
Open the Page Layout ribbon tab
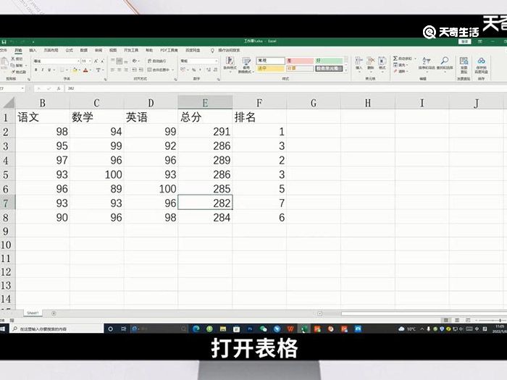[51, 51]
